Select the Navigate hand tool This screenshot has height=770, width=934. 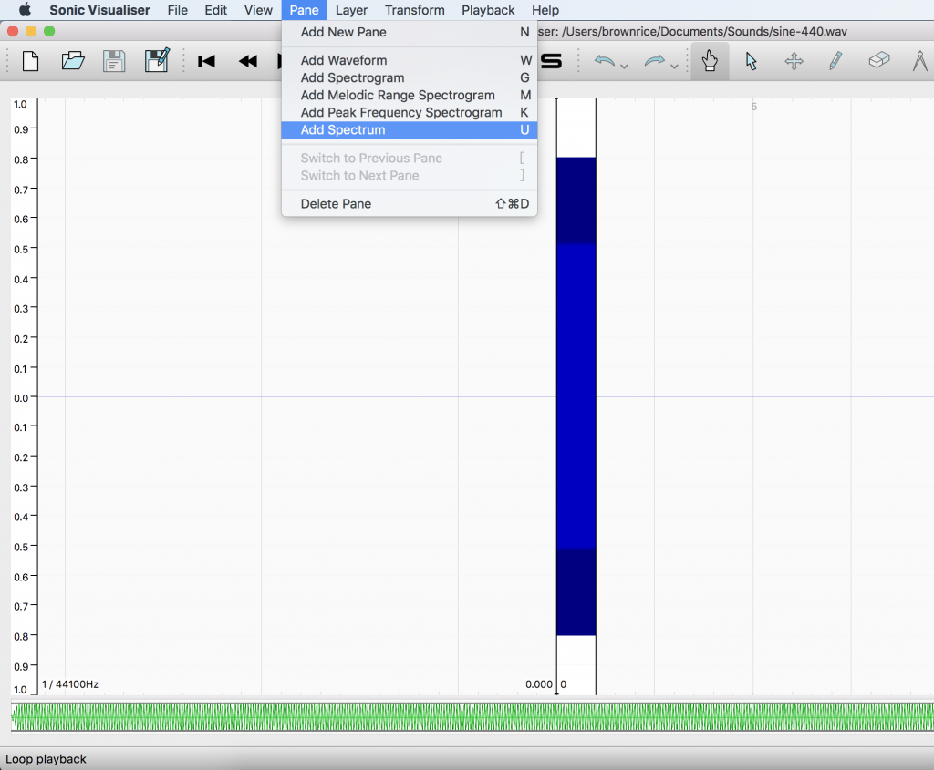(x=710, y=61)
